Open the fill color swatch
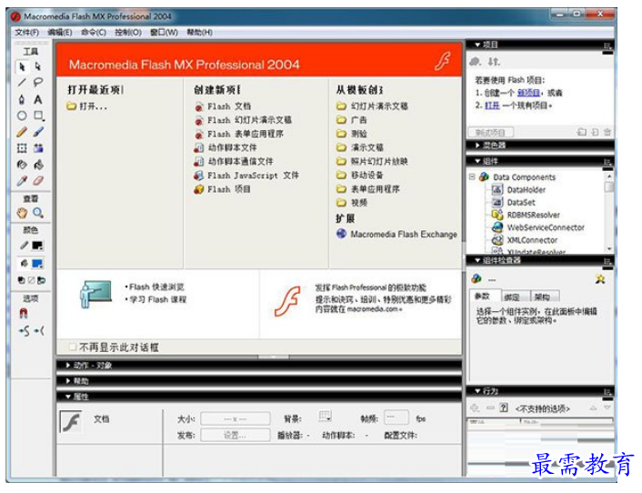Viewport: 642px width, 493px height. [37, 263]
